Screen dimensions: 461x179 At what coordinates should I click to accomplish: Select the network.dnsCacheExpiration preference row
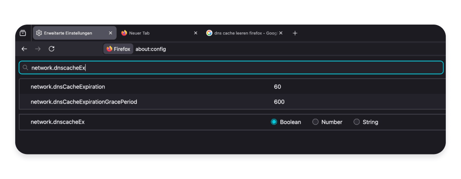(x=68, y=87)
